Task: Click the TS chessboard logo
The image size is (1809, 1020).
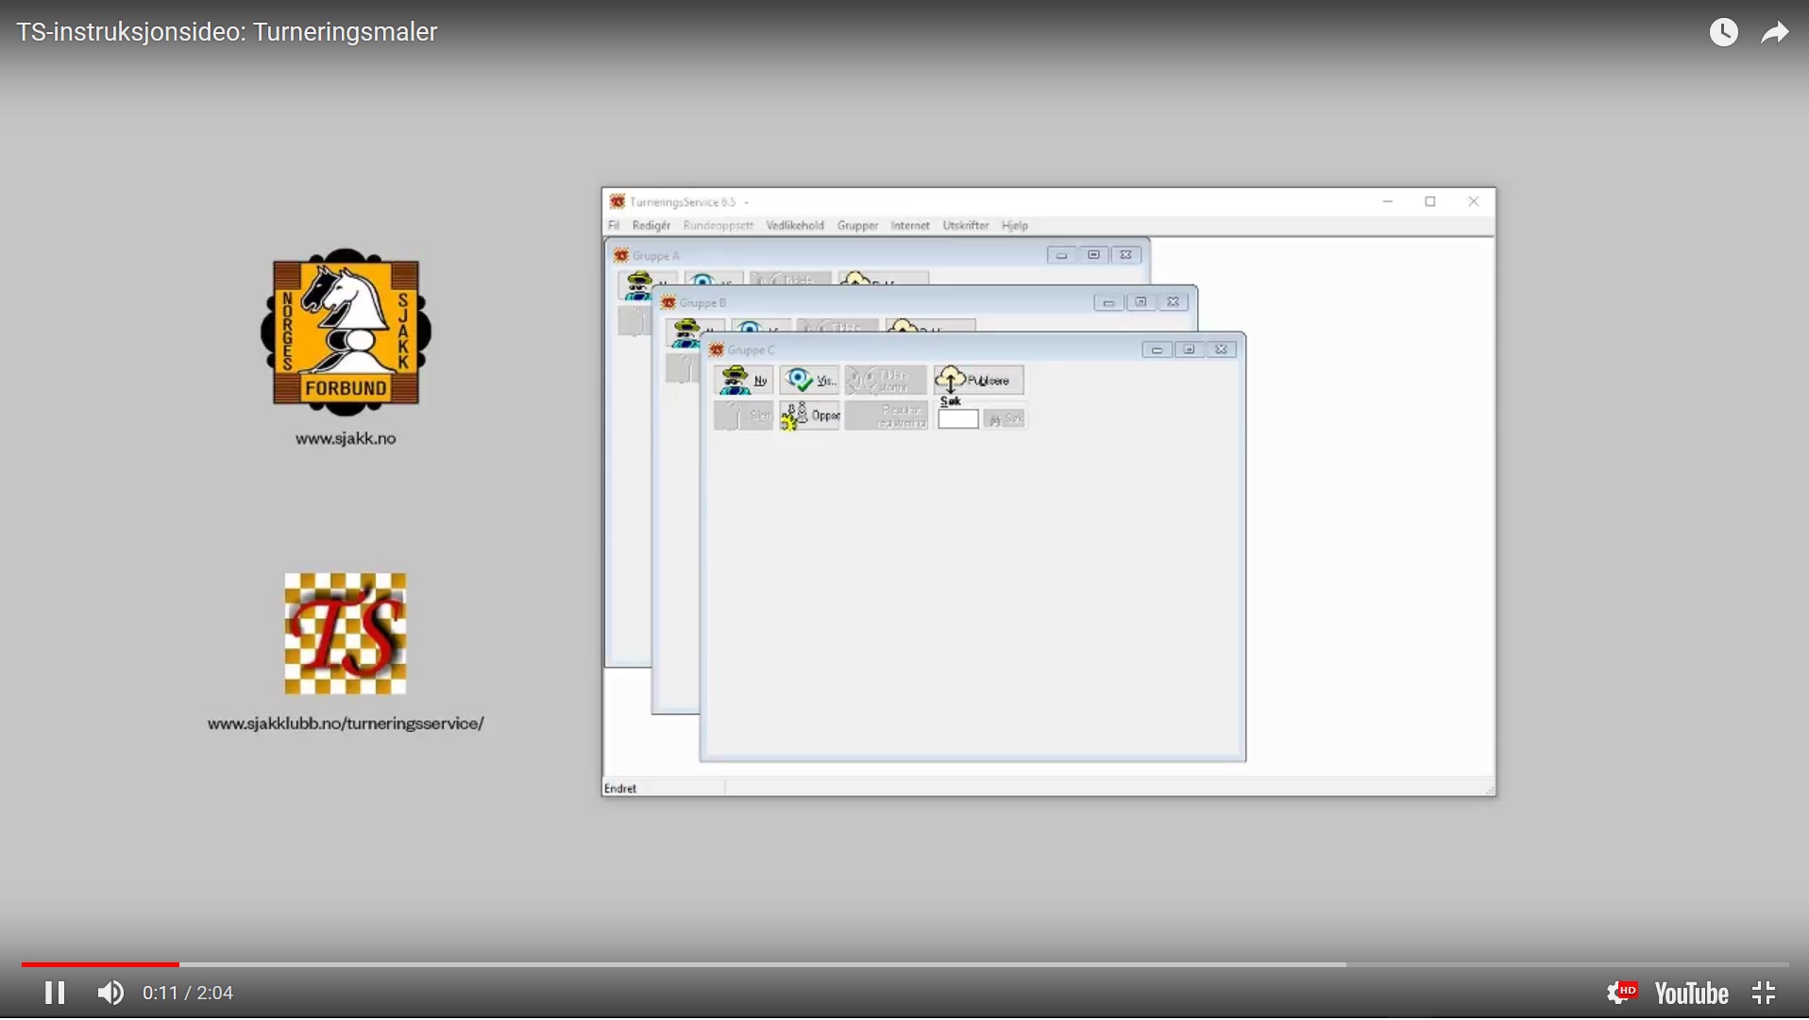Action: [346, 634]
